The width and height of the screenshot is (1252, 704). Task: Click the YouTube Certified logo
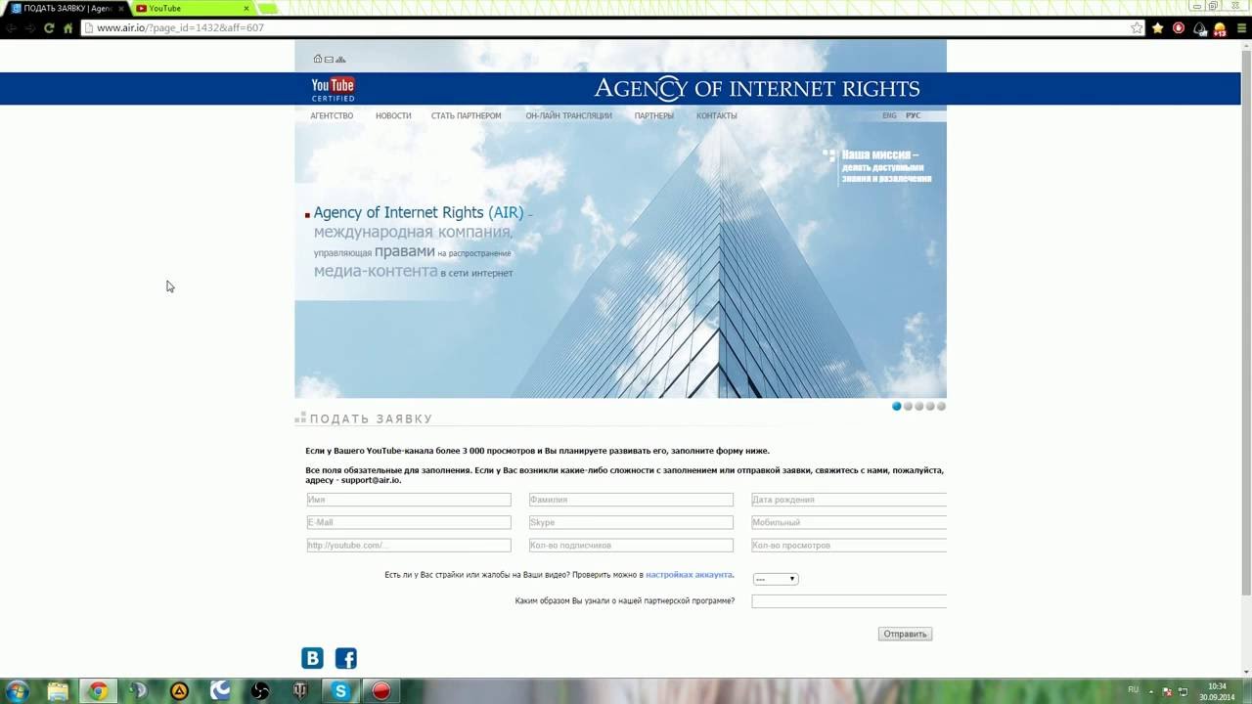point(333,89)
